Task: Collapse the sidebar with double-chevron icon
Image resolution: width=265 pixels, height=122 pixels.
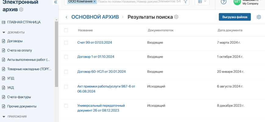Action: pos(55,2)
